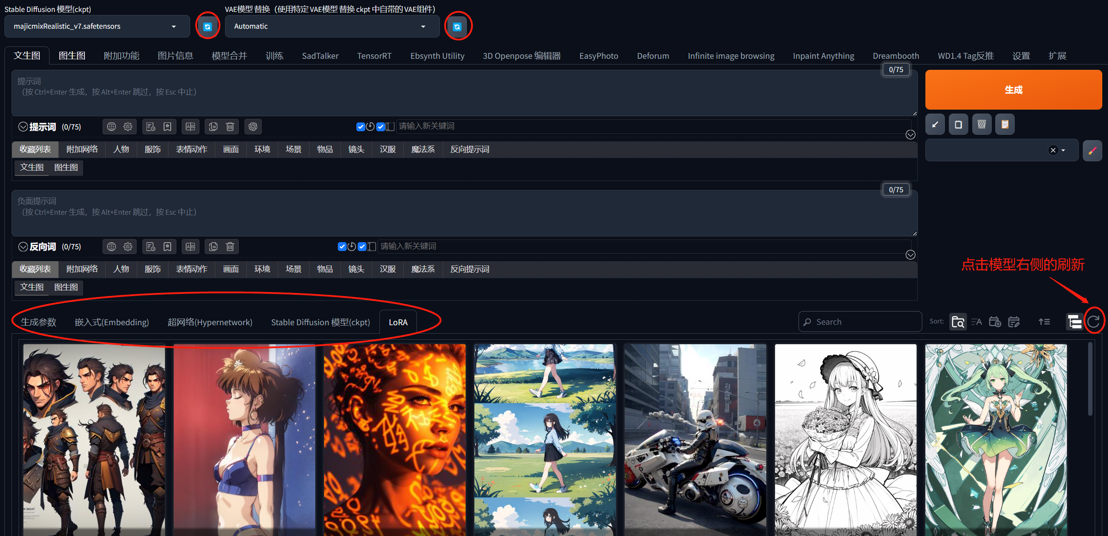Open the Infinite image browsing tab
1108x536 pixels.
click(x=731, y=56)
